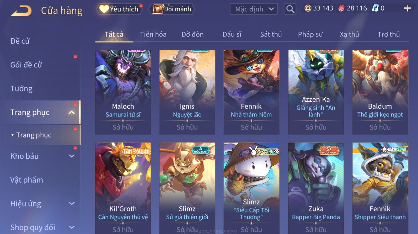This screenshot has height=234, width=418.
Task: Open the Mặc định sort dropdown
Action: click(254, 9)
